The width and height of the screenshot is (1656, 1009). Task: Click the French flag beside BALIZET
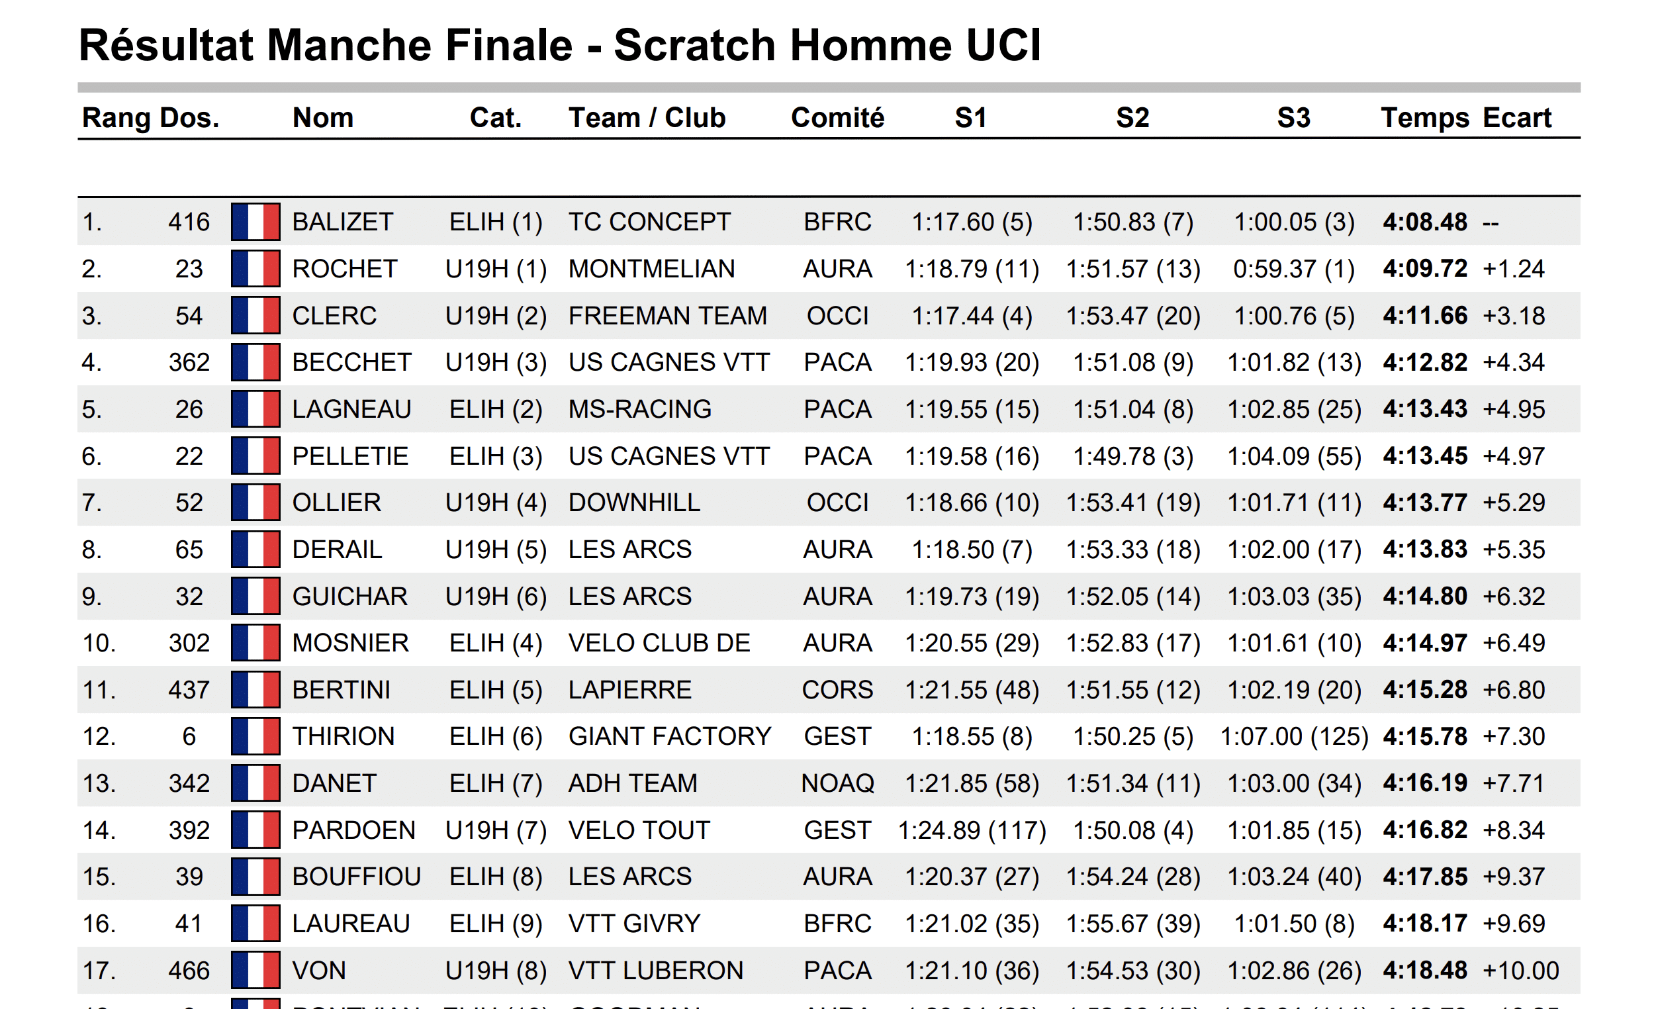click(x=255, y=222)
